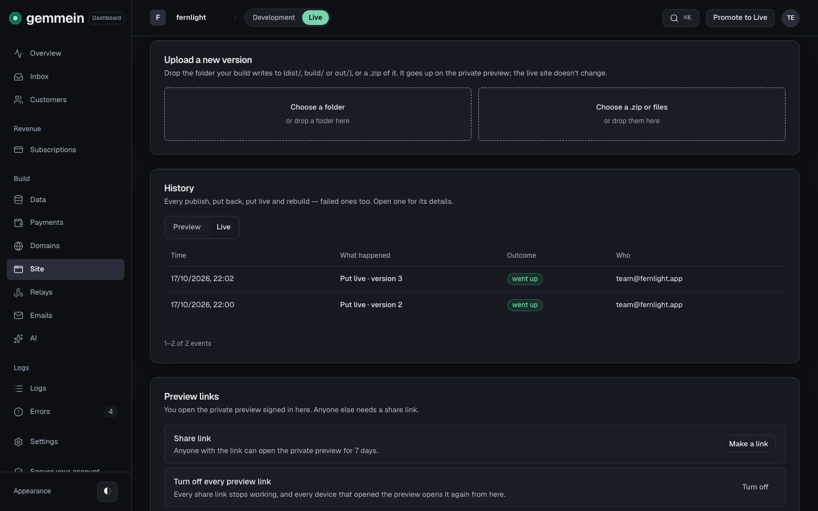Click the 1–2 of 2 events text
The height and width of the screenshot is (511, 818).
pos(187,344)
